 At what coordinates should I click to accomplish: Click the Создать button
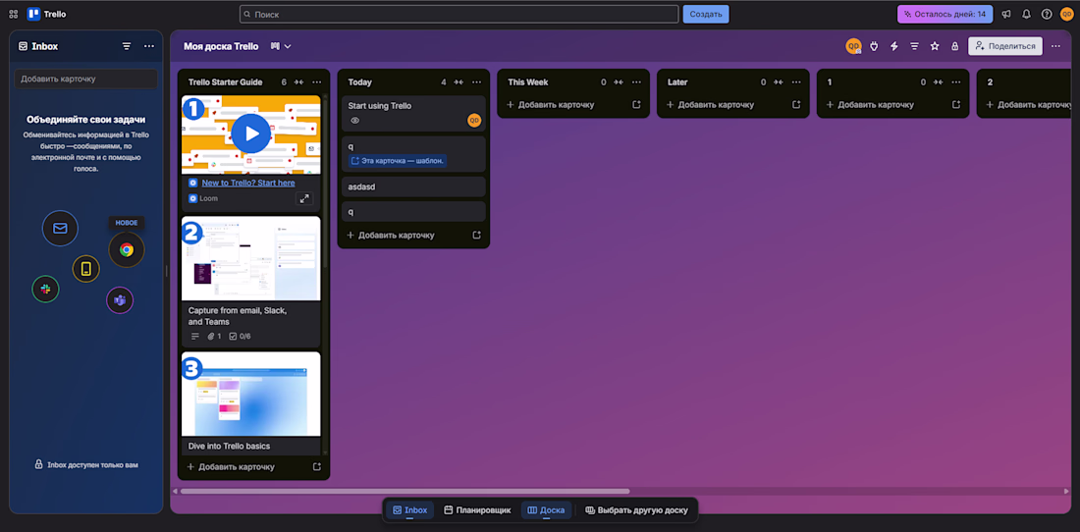706,14
